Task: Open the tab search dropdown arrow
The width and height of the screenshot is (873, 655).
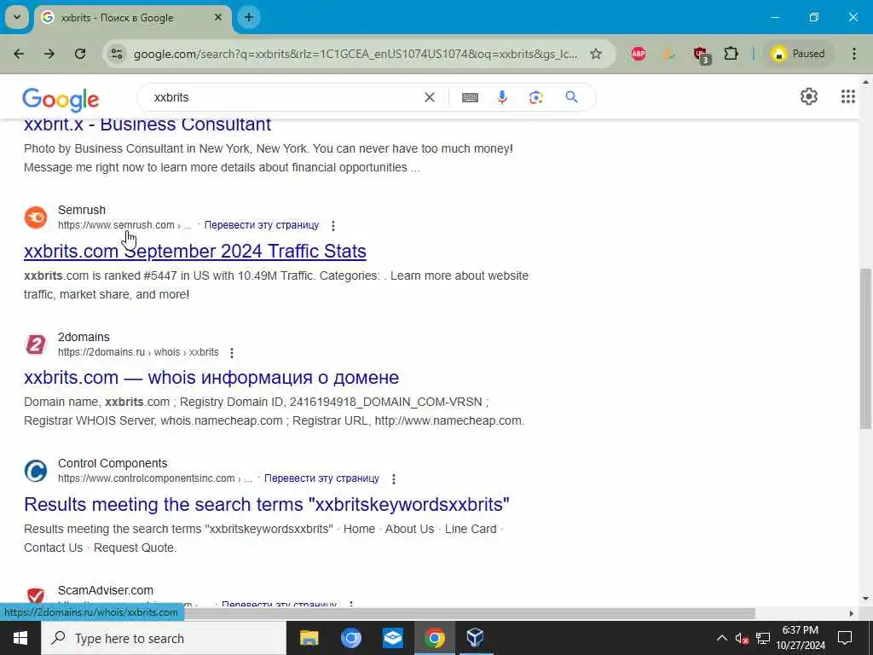Action: point(17,17)
